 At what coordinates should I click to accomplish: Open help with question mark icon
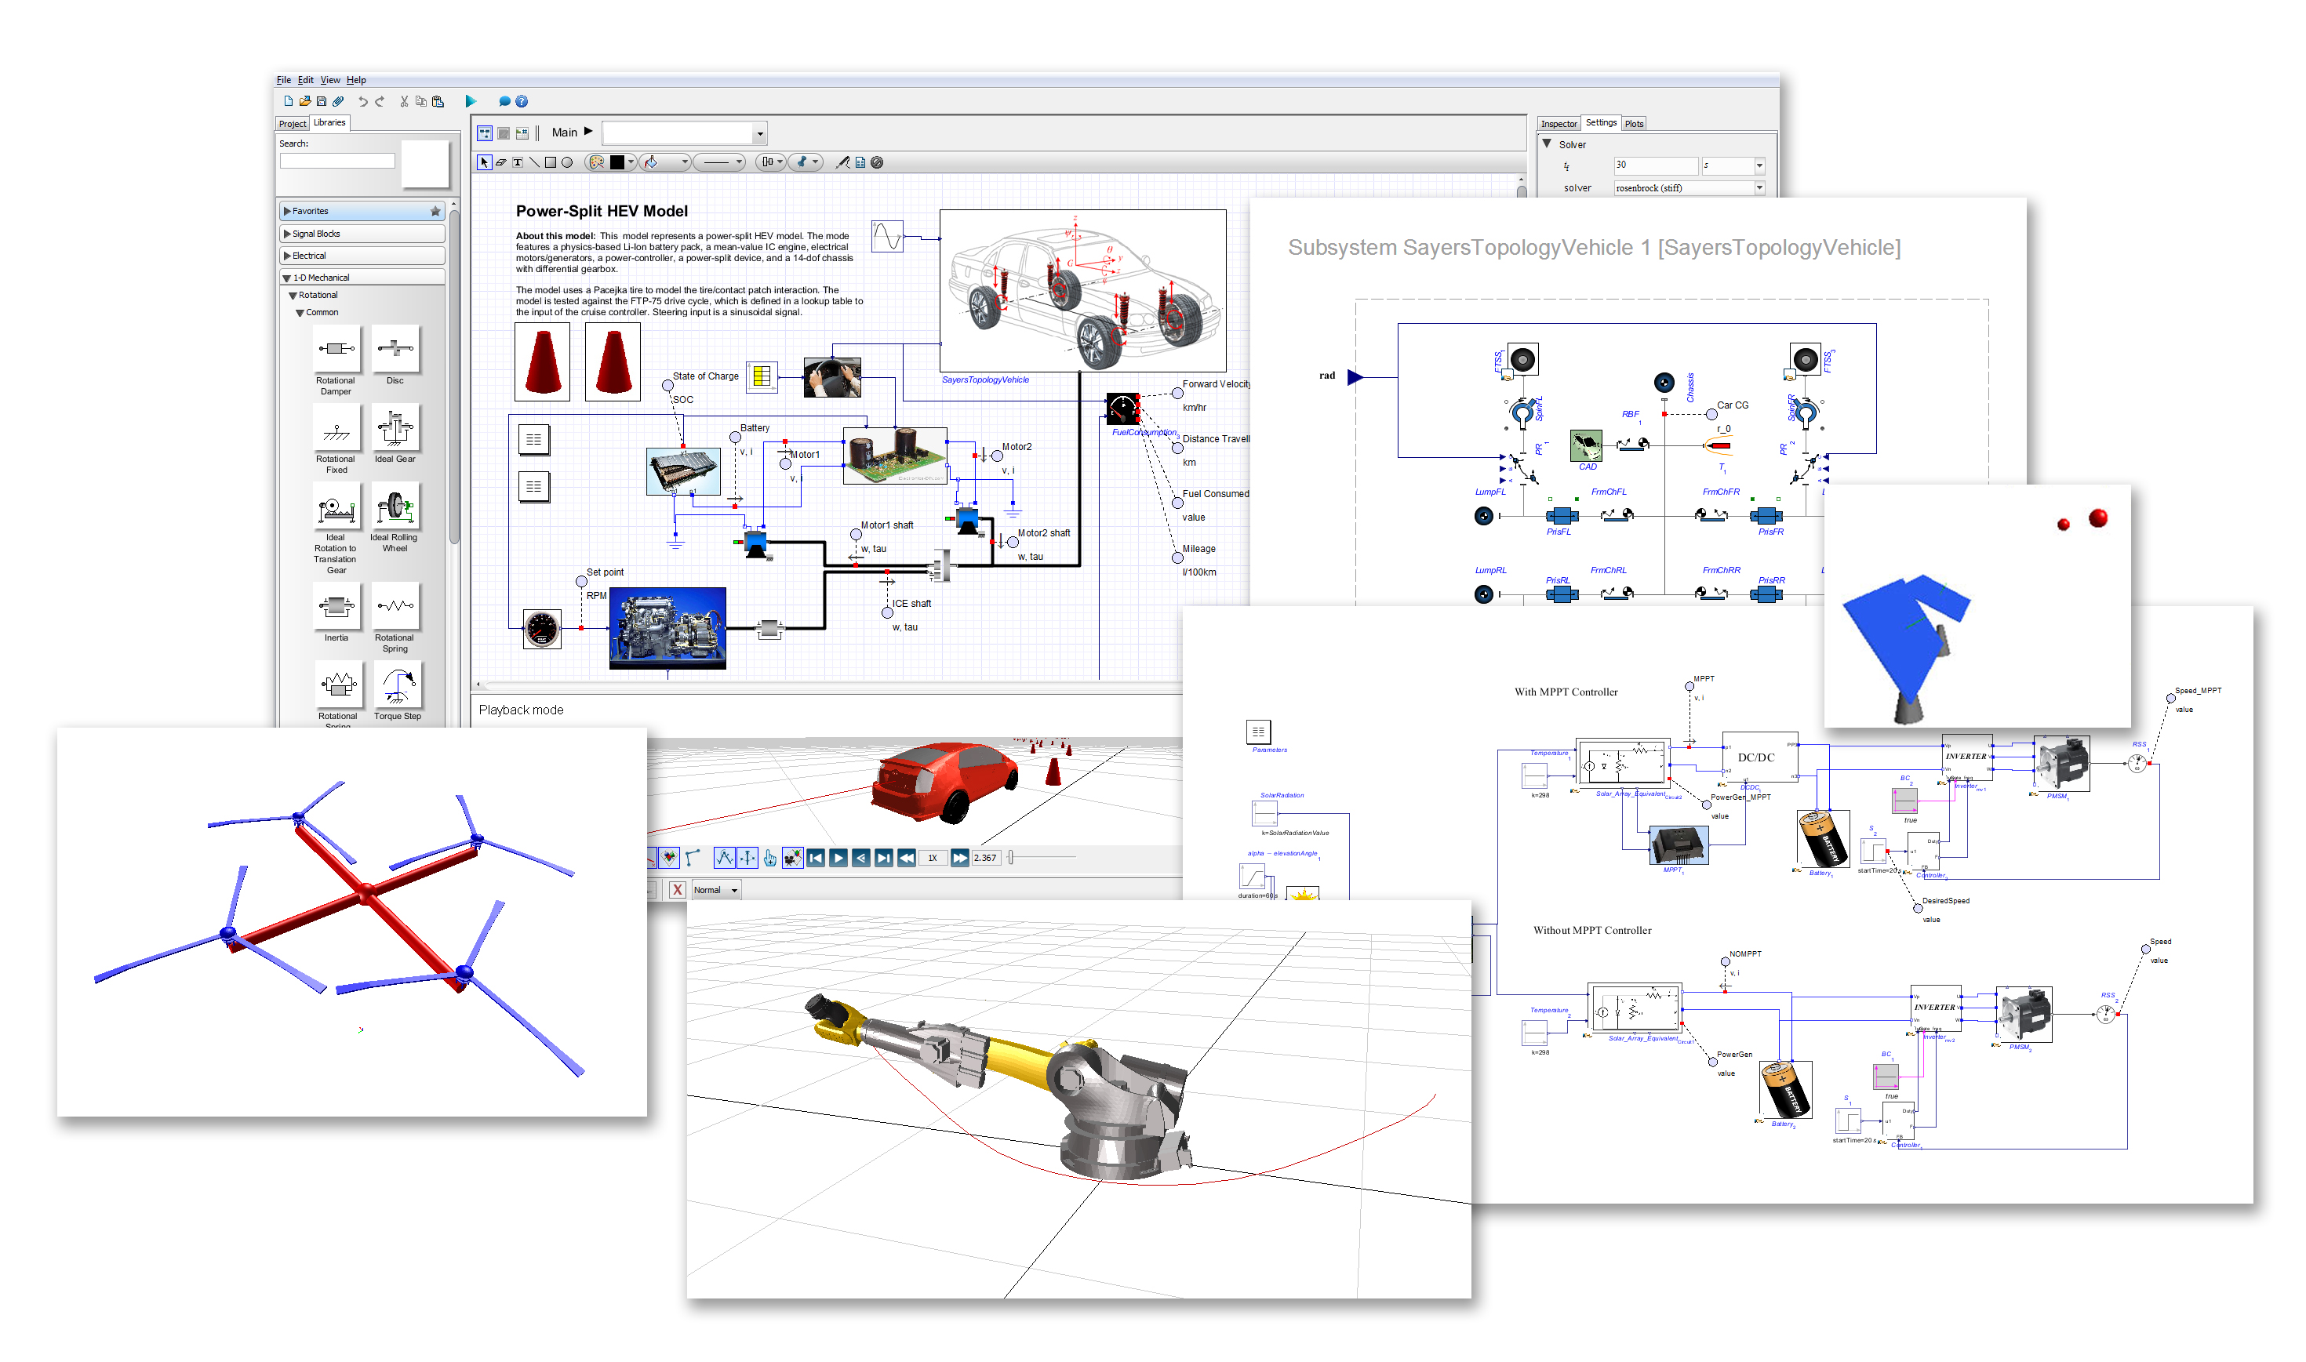[x=522, y=101]
